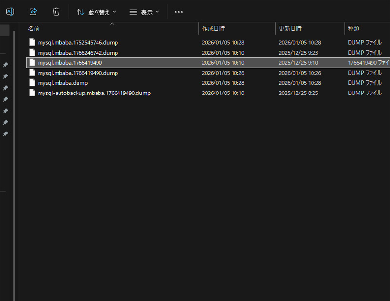This screenshot has width=390, height=301.
Task: Open the 並べ替え sort dropdown
Action: click(x=97, y=12)
